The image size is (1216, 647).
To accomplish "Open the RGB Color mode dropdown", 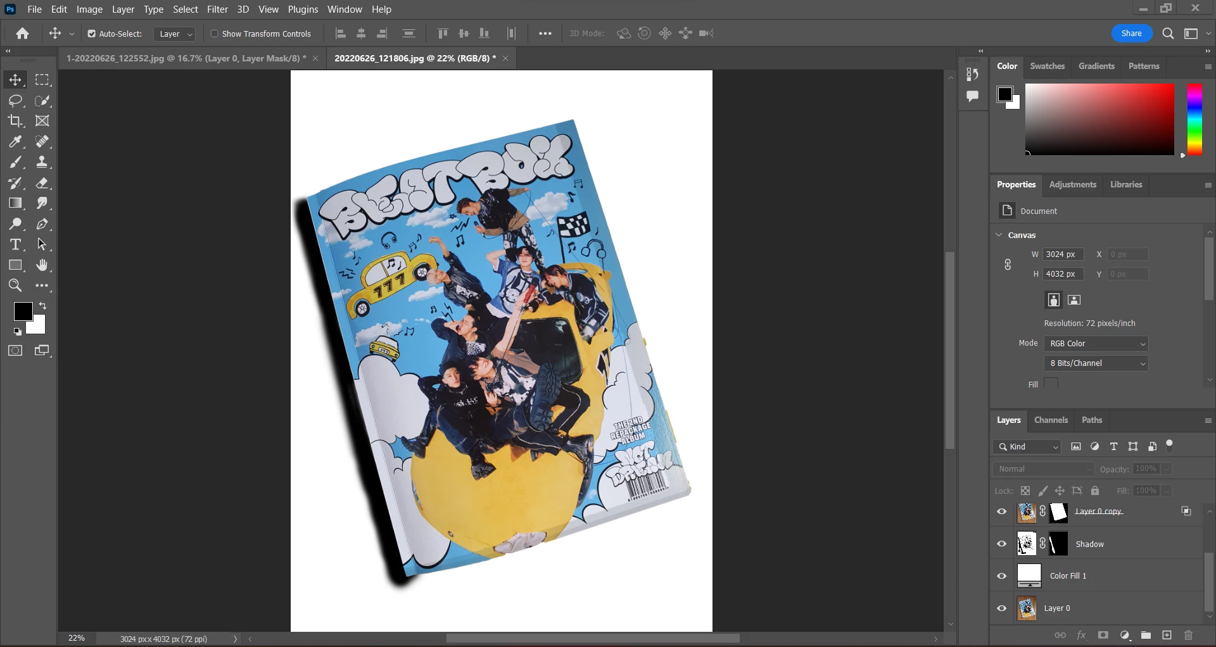I will 1096,344.
